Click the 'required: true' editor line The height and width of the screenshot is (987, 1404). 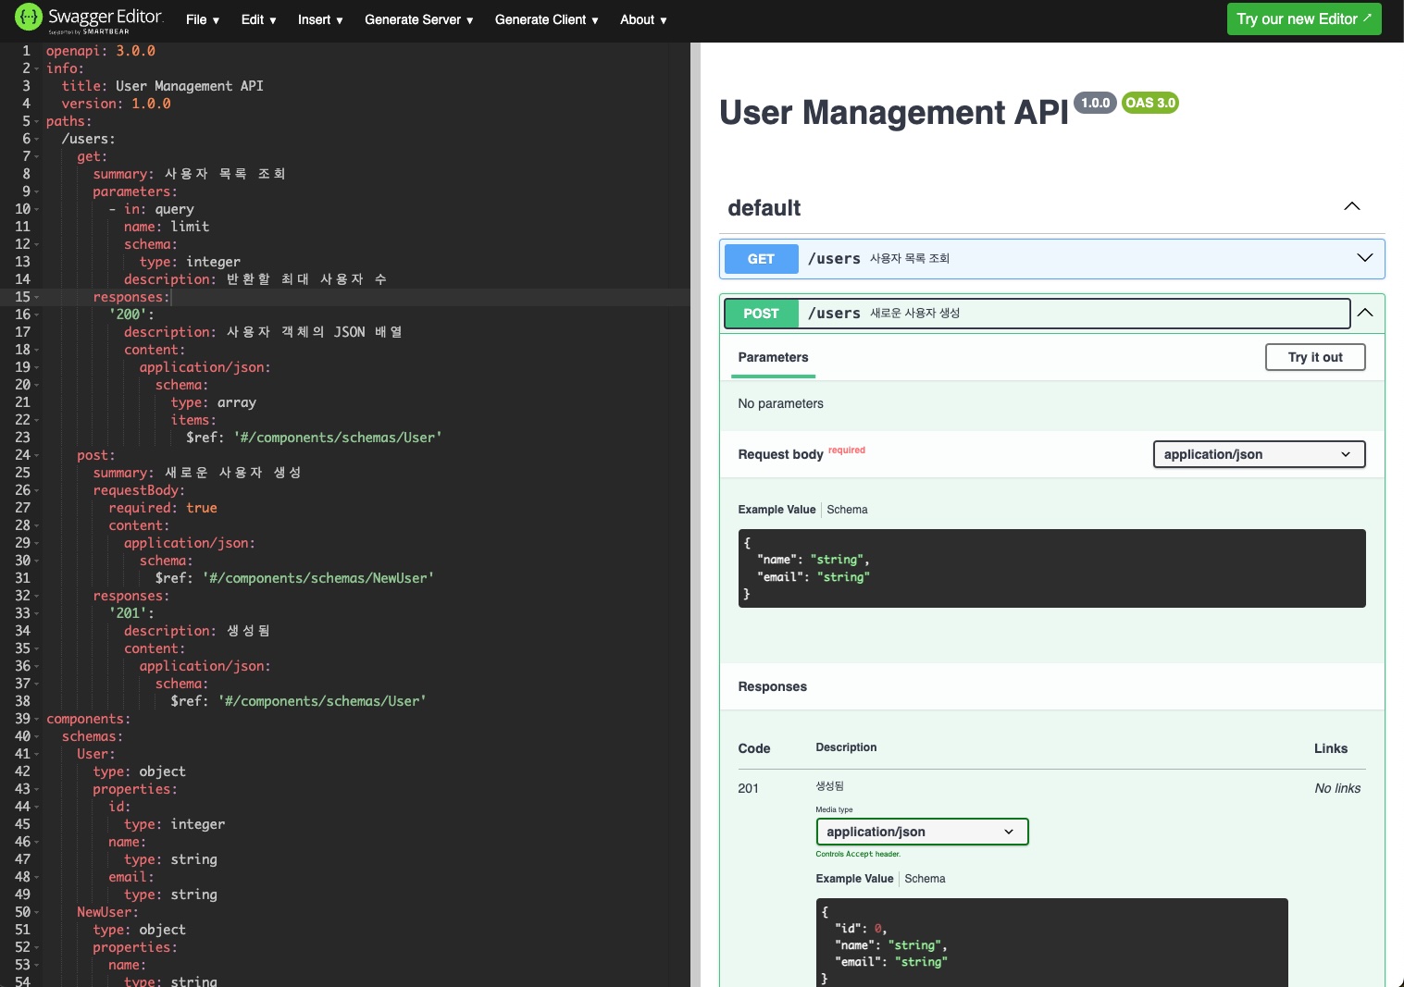pyautogui.click(x=163, y=508)
